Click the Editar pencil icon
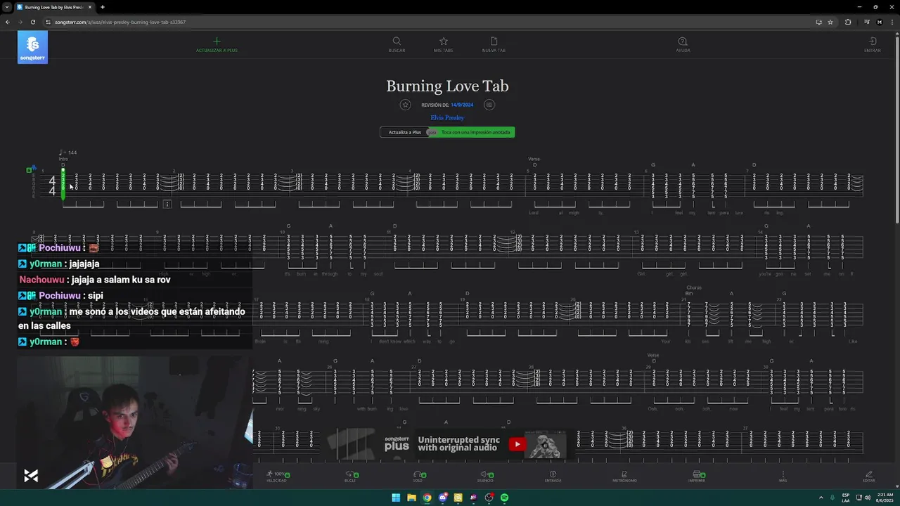 click(869, 476)
